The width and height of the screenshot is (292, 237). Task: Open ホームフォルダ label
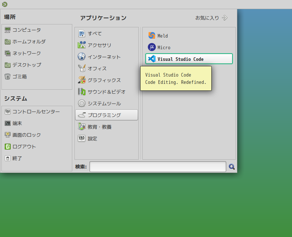coord(29,42)
